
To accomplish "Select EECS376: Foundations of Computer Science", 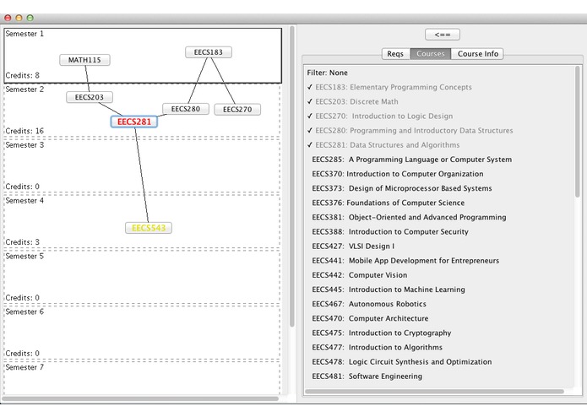I will [389, 203].
